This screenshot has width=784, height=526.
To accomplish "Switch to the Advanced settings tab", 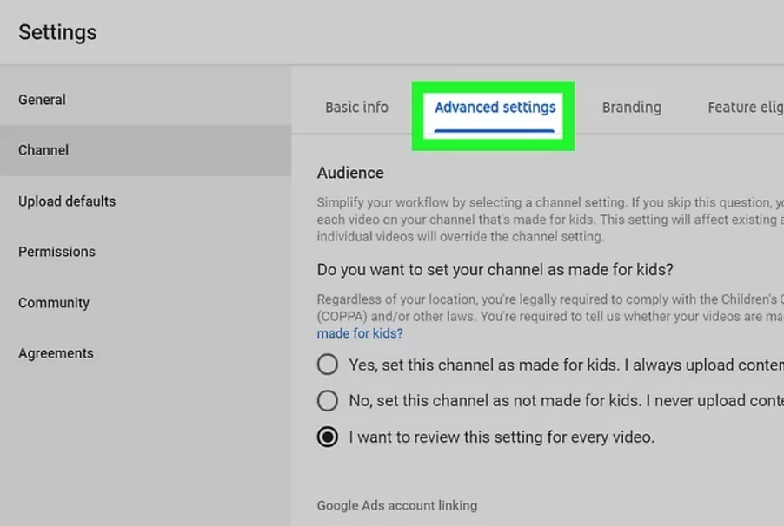I will (495, 108).
